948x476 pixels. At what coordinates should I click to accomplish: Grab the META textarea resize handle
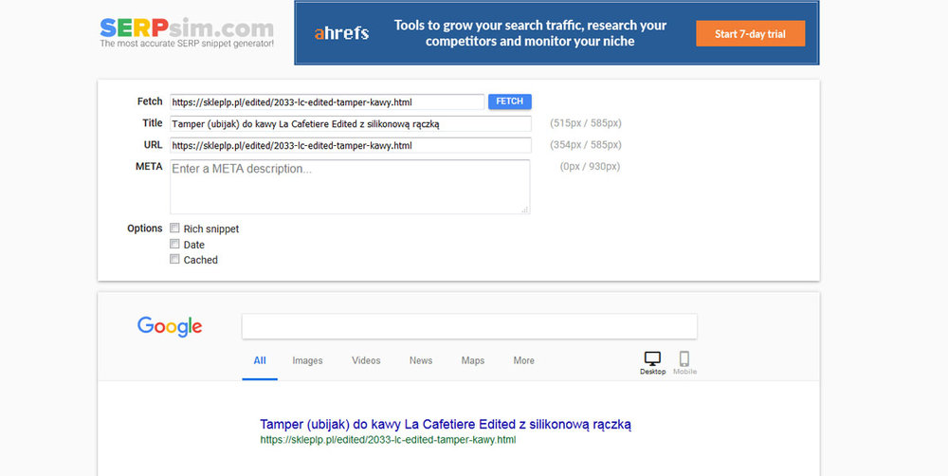point(525,210)
